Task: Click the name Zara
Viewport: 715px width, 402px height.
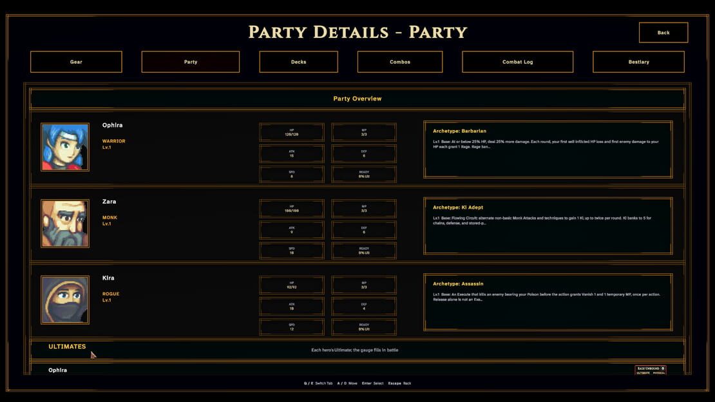Action: tap(109, 201)
